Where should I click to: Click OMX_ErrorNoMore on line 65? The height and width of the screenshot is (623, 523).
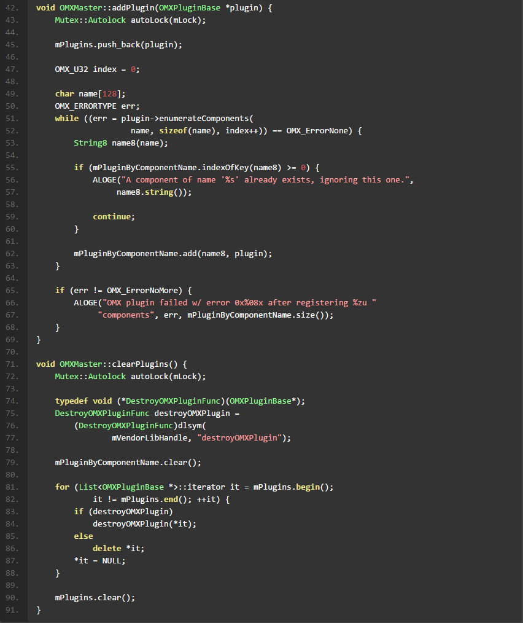point(144,291)
